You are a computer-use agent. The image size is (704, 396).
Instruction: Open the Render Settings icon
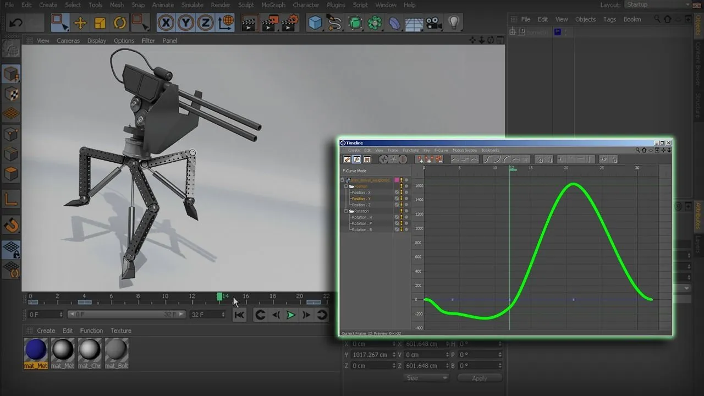tap(289, 23)
